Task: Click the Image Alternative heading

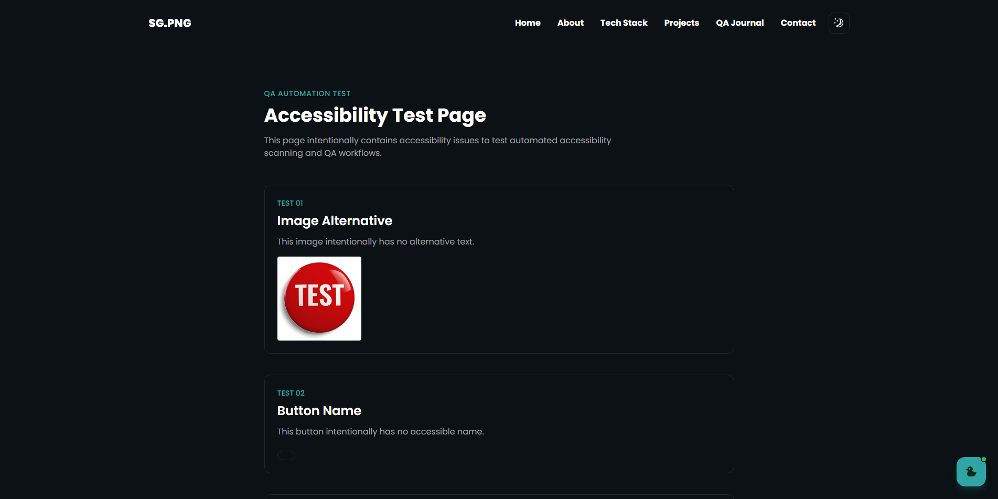Action: (x=335, y=221)
